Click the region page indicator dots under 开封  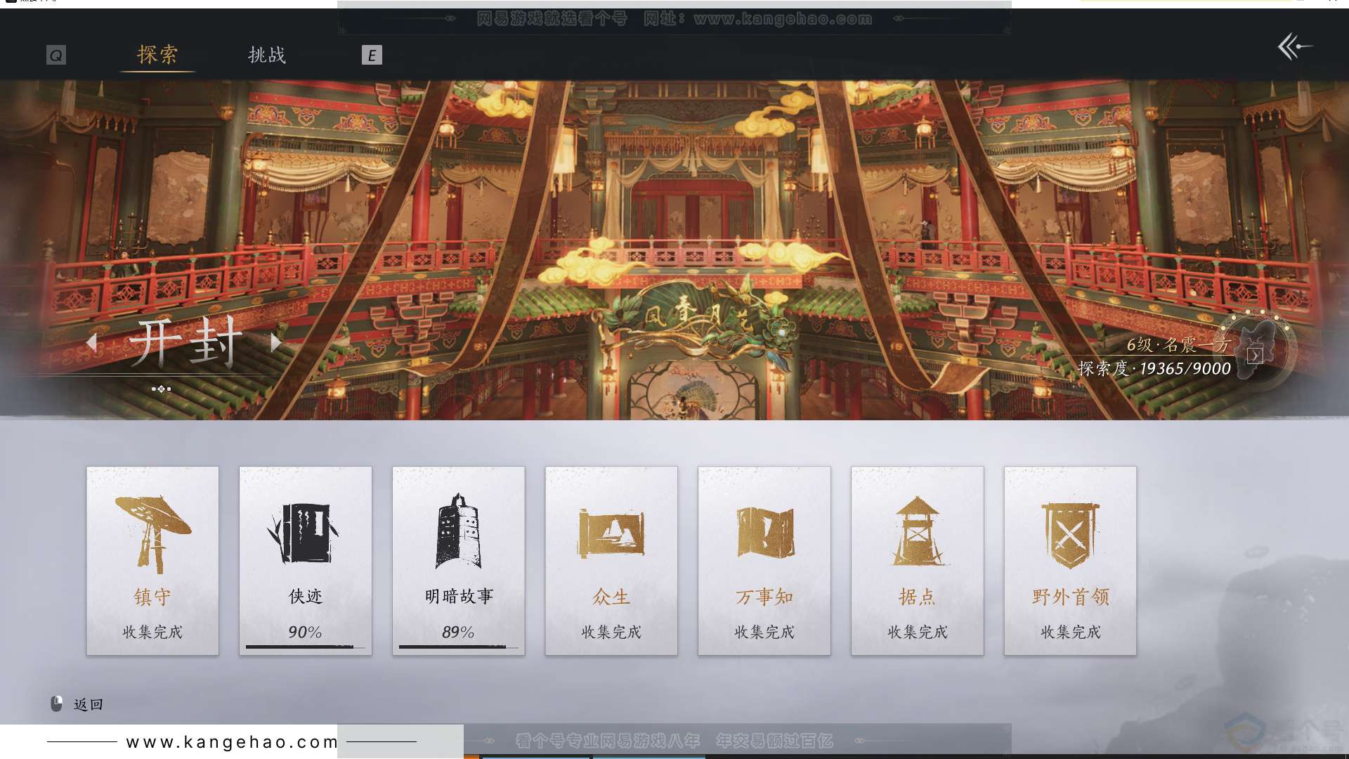(161, 389)
